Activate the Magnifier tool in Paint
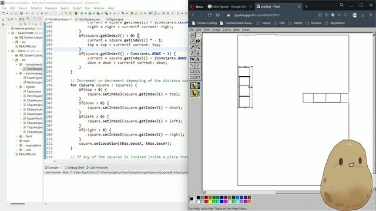Viewport: 376px width, 211px height. click(x=198, y=47)
